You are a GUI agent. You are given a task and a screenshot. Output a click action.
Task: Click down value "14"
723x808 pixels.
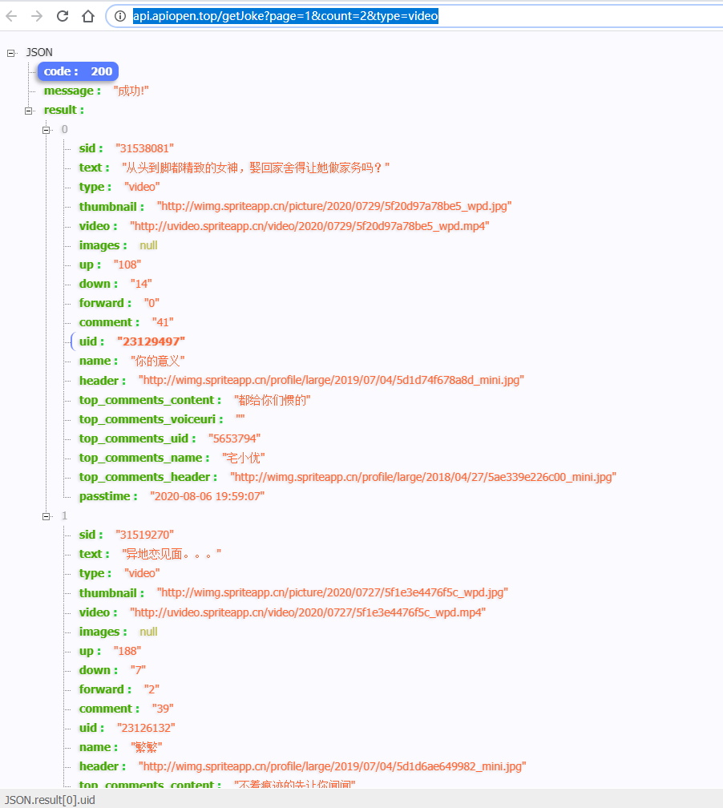point(141,284)
